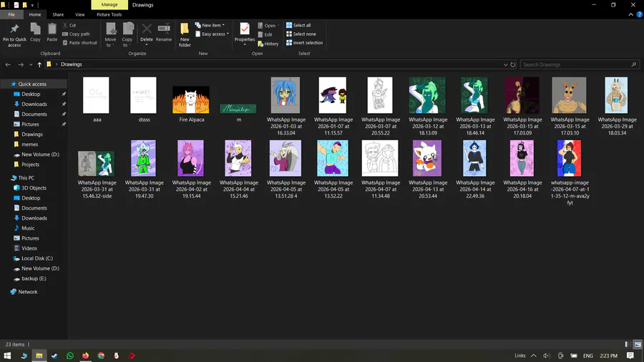
Task: Select This PC in navigation pane
Action: coord(26,177)
